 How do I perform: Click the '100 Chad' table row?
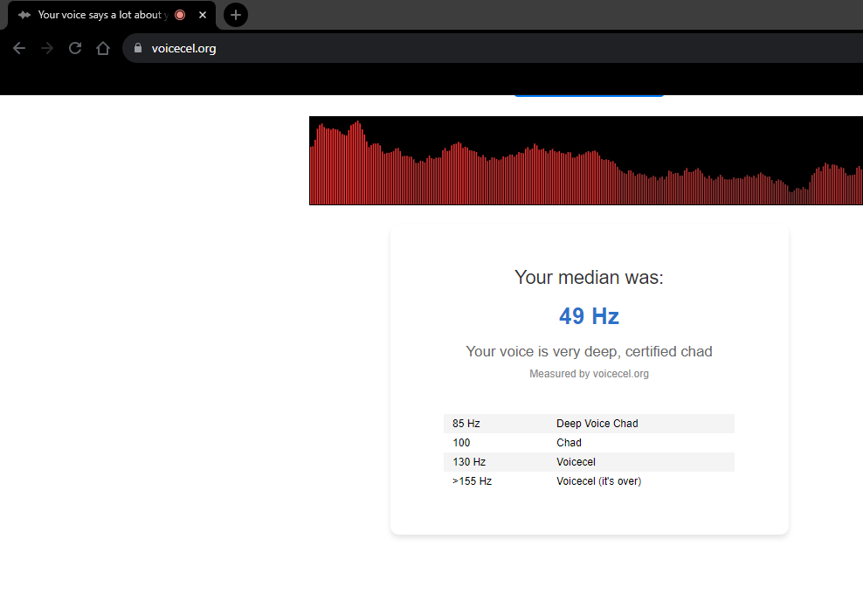point(589,442)
